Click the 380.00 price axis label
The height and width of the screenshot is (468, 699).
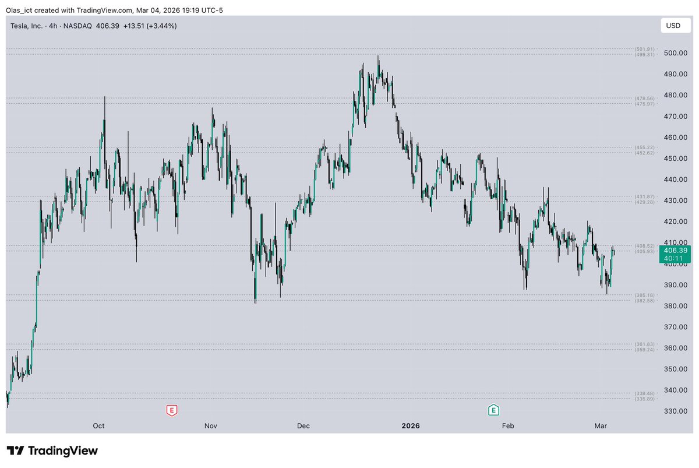point(675,306)
